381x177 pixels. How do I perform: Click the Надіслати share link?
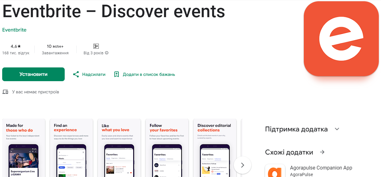tap(94, 74)
